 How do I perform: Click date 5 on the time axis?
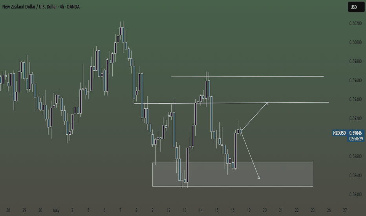tap(88, 210)
